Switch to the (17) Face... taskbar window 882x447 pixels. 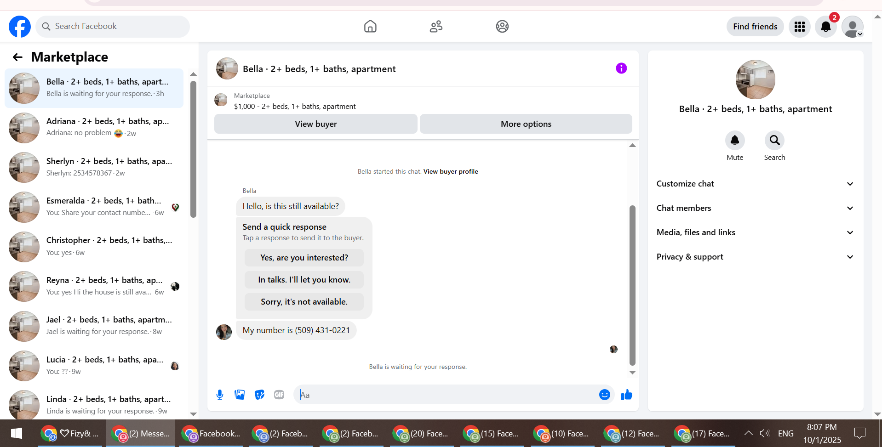coord(703,433)
